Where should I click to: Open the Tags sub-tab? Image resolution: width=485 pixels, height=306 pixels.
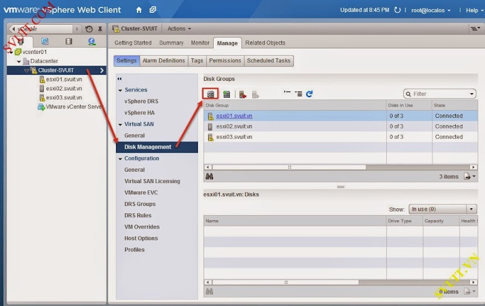197,61
